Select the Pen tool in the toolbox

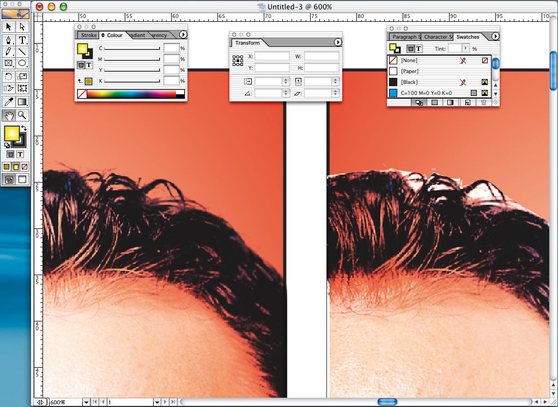(9, 40)
